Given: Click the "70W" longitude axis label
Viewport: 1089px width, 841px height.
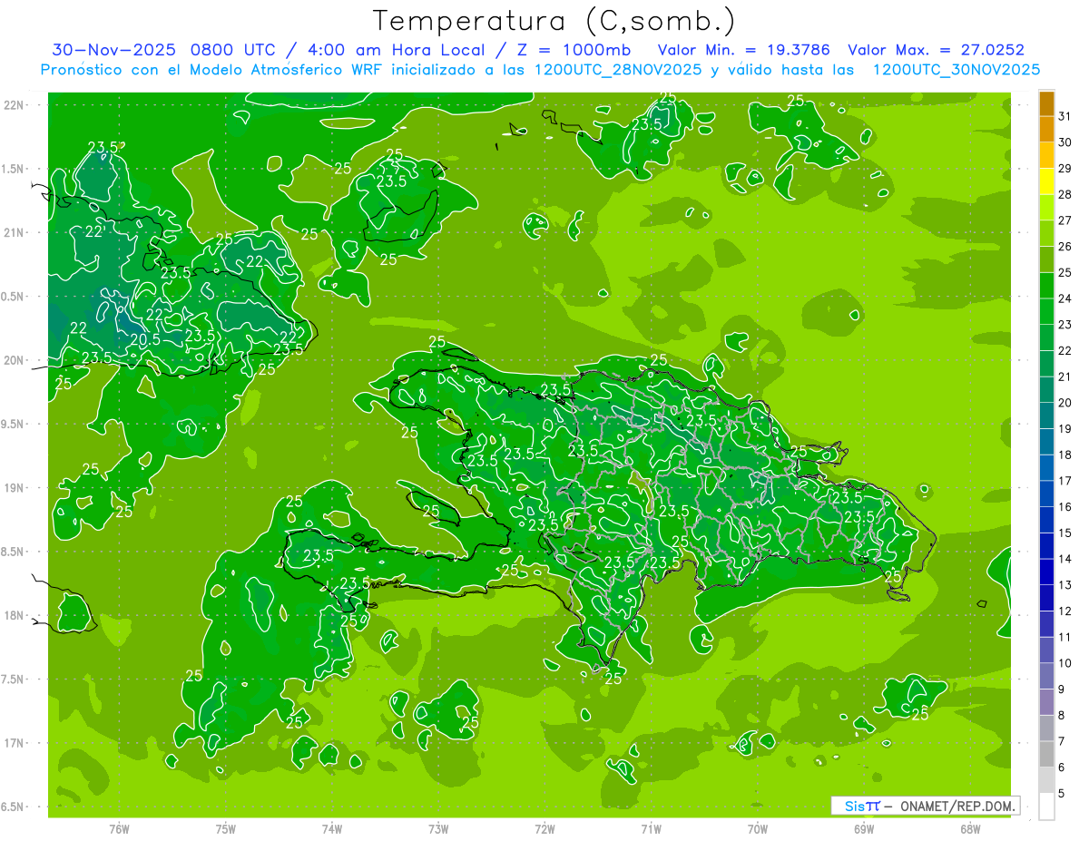Looking at the screenshot, I should [x=758, y=829].
